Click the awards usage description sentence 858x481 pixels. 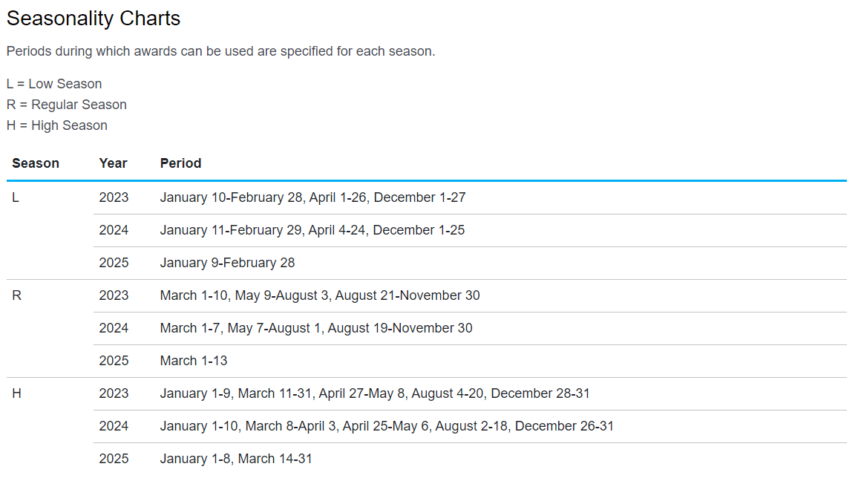coord(220,51)
